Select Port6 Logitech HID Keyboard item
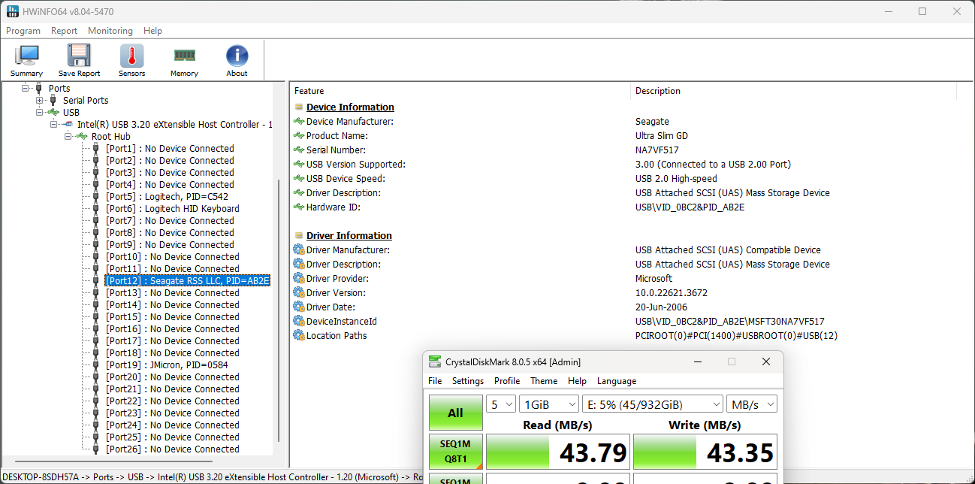The height and width of the screenshot is (484, 975). click(x=173, y=209)
